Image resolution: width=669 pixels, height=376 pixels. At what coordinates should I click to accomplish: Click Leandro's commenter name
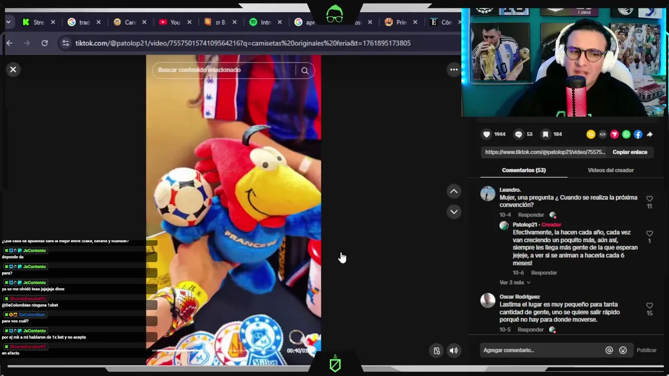pyautogui.click(x=510, y=190)
